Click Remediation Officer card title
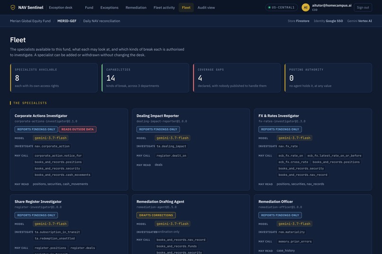Screen dimensions: 382x254 click(x=275, y=201)
